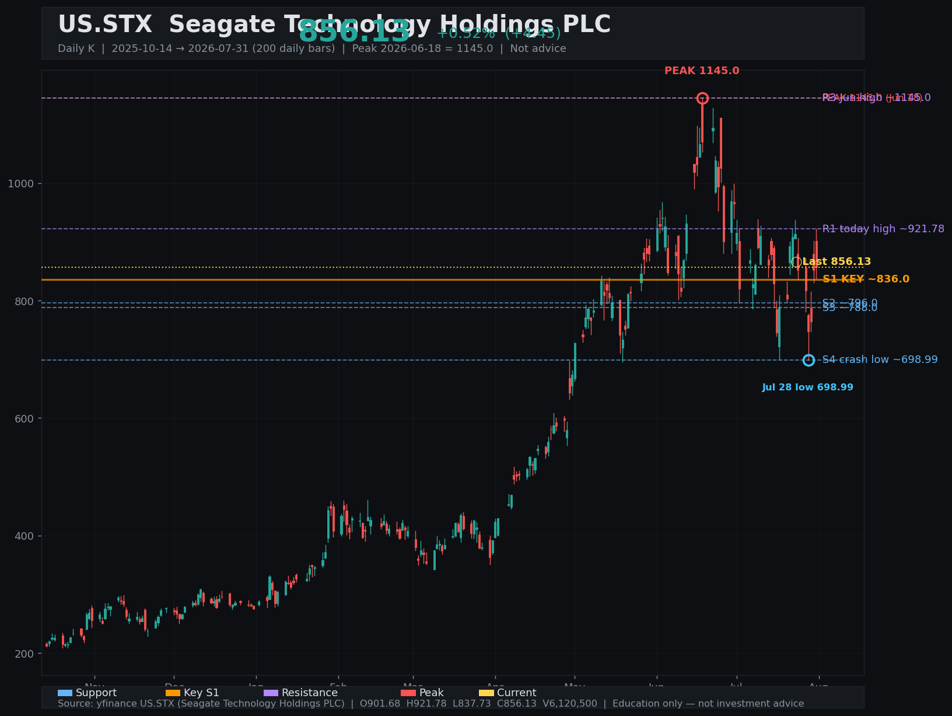Screen dimensions: 952x716
Task: Click the 'Jul 28 low 698.99' annotation
Action: click(x=807, y=387)
